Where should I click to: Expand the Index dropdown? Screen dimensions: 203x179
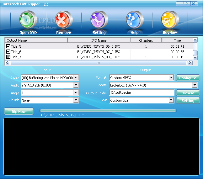point(76,78)
